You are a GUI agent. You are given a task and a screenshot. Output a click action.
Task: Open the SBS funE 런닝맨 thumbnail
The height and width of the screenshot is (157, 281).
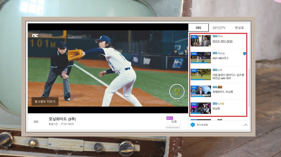201,108
